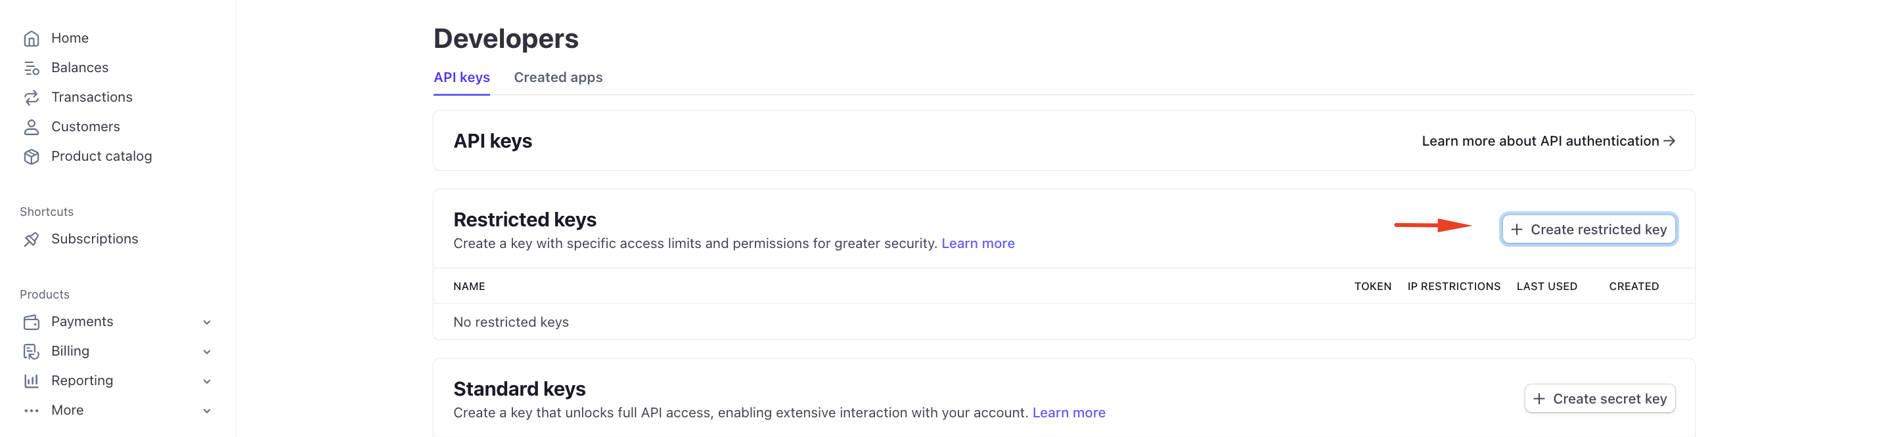Open Balances via its sidebar icon
Screen dimensions: 1888x437
32,68
